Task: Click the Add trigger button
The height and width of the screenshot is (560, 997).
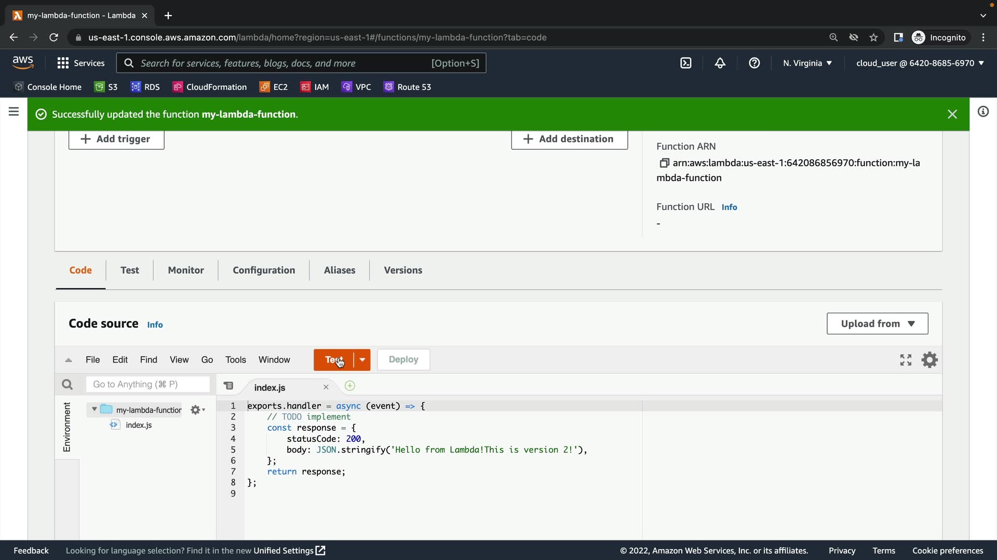Action: pyautogui.click(x=116, y=139)
